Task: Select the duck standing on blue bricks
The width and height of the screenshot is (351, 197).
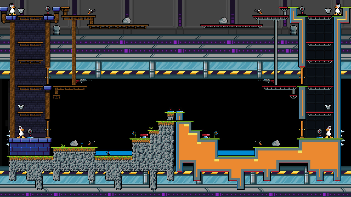Action: click(x=21, y=132)
